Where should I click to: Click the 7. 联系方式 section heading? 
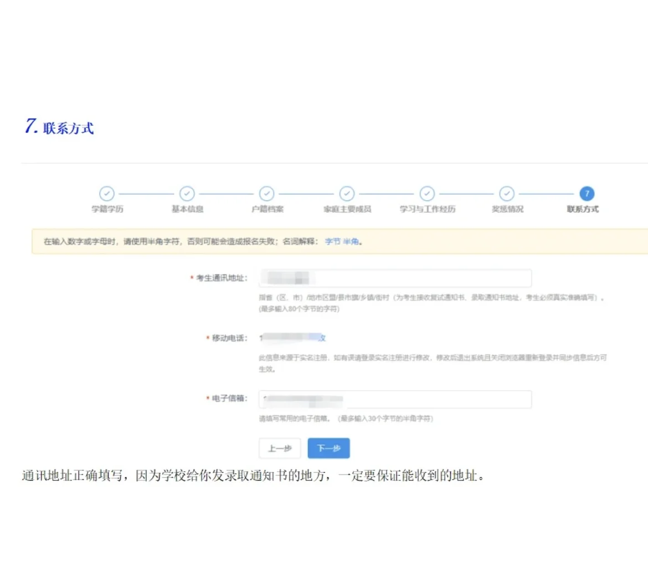pos(58,126)
